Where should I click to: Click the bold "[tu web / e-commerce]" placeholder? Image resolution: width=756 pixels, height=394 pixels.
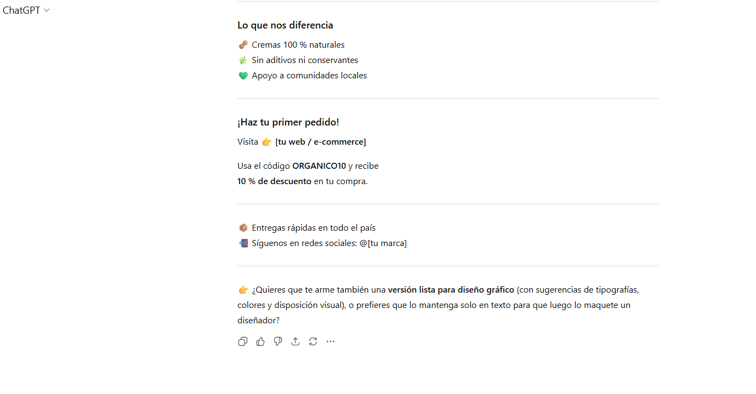[x=321, y=142]
